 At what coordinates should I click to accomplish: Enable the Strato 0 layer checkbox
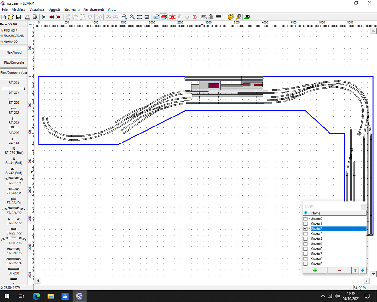click(x=305, y=219)
